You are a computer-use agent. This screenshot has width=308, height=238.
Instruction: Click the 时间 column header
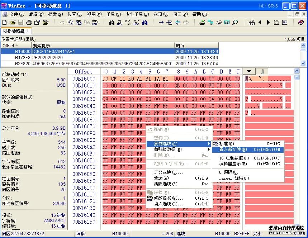[x=196, y=46]
